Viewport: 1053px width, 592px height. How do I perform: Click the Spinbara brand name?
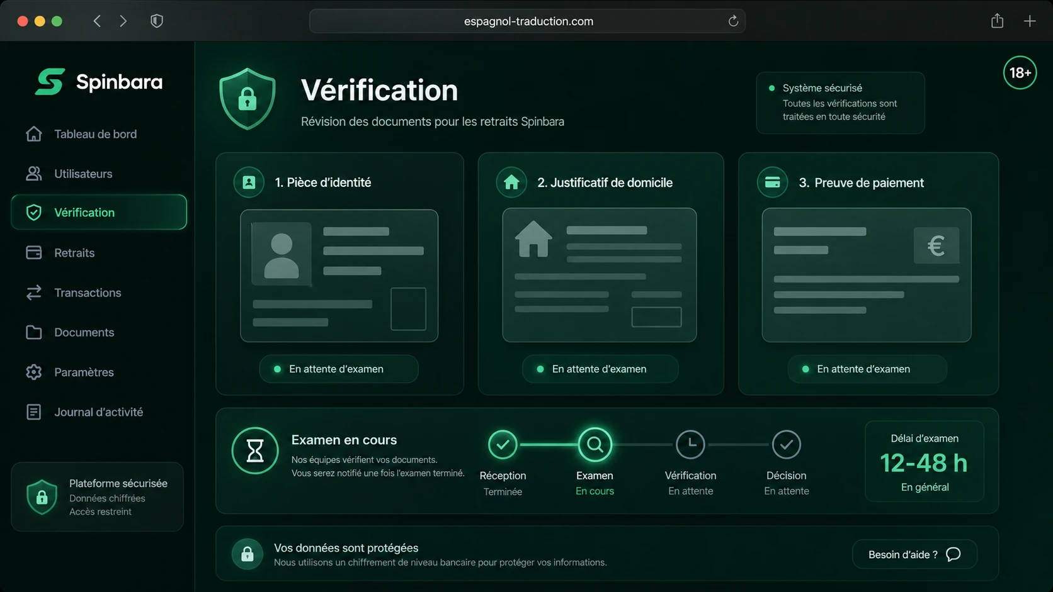click(119, 82)
